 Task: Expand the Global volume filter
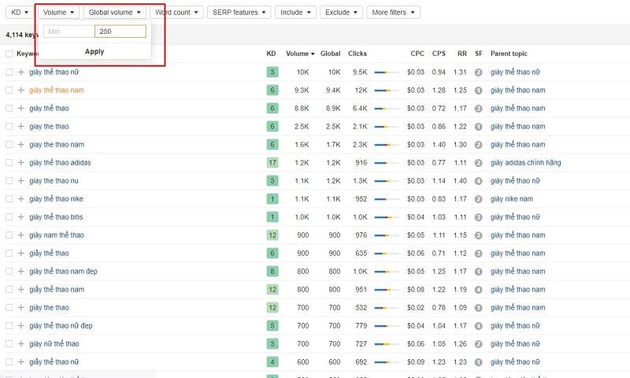[115, 13]
